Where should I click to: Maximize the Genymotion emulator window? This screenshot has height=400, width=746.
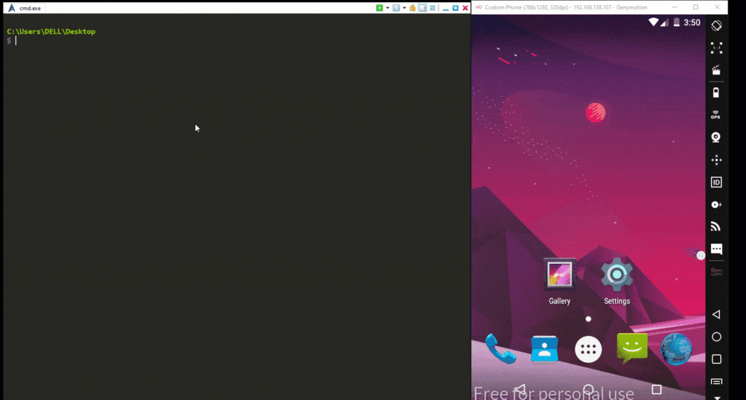[x=696, y=7]
